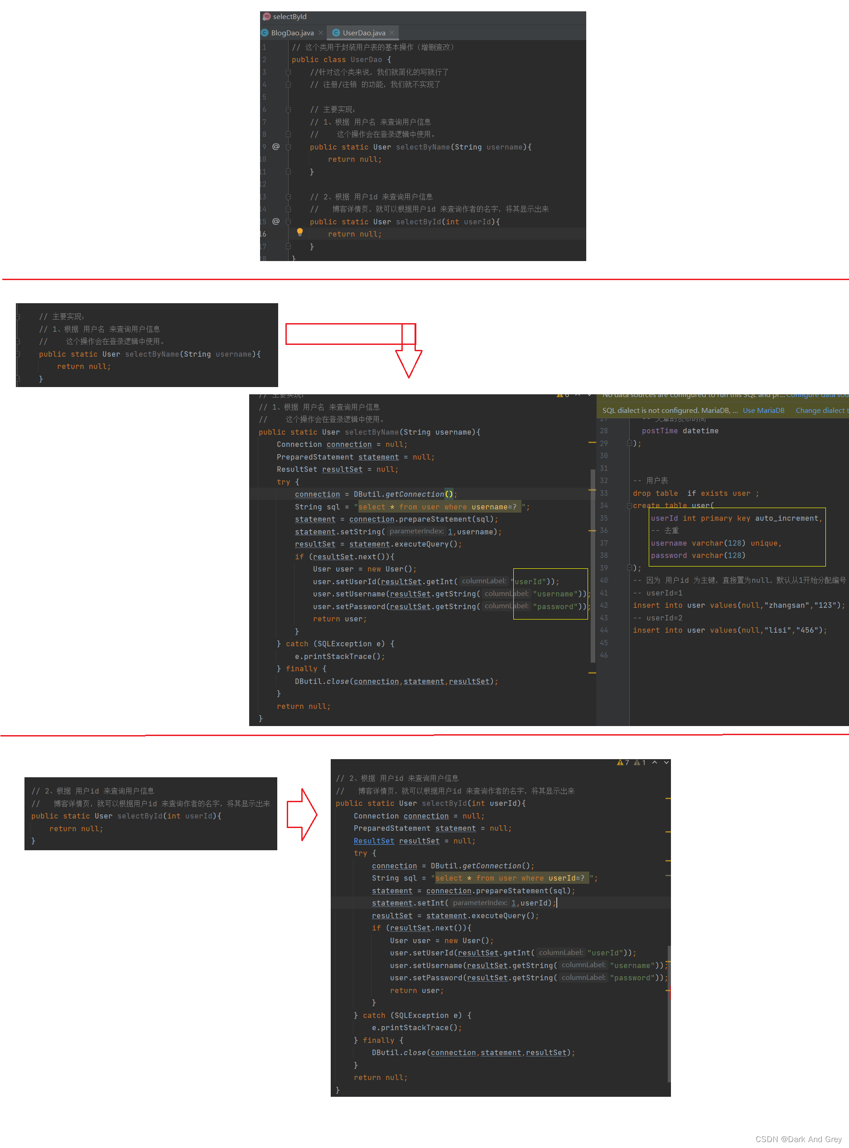Click fold end marker at line 17

tap(288, 247)
